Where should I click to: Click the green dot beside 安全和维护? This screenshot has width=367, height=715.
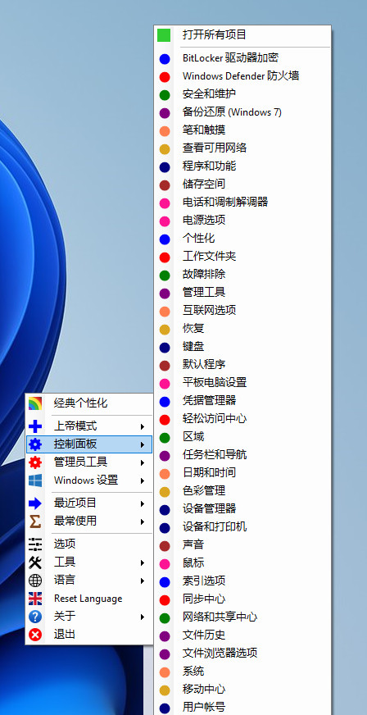[x=165, y=95]
